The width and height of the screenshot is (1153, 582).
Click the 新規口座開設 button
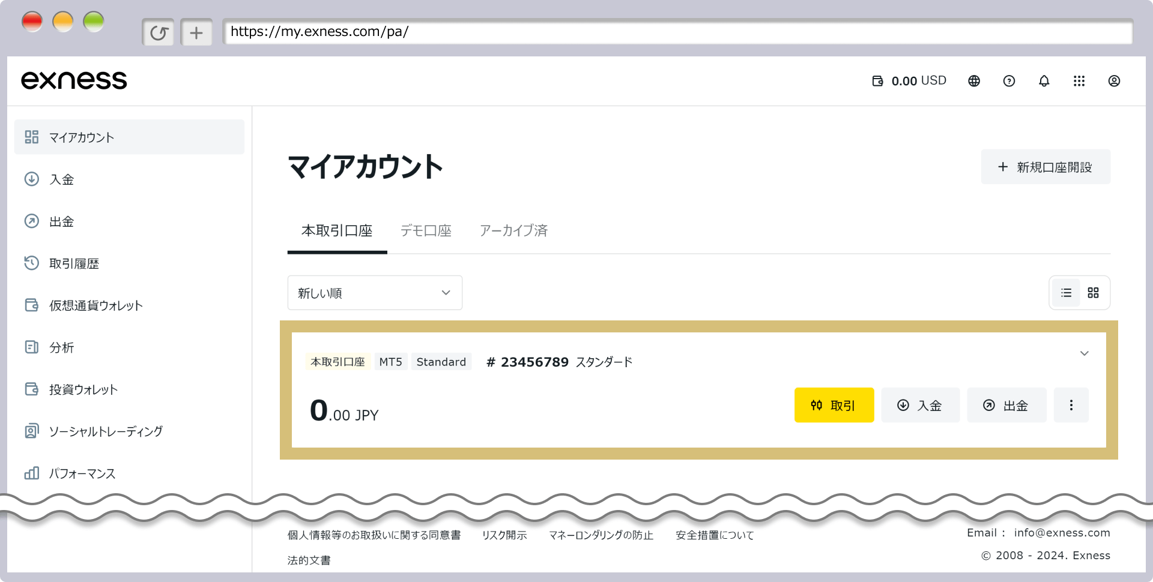coord(1046,167)
